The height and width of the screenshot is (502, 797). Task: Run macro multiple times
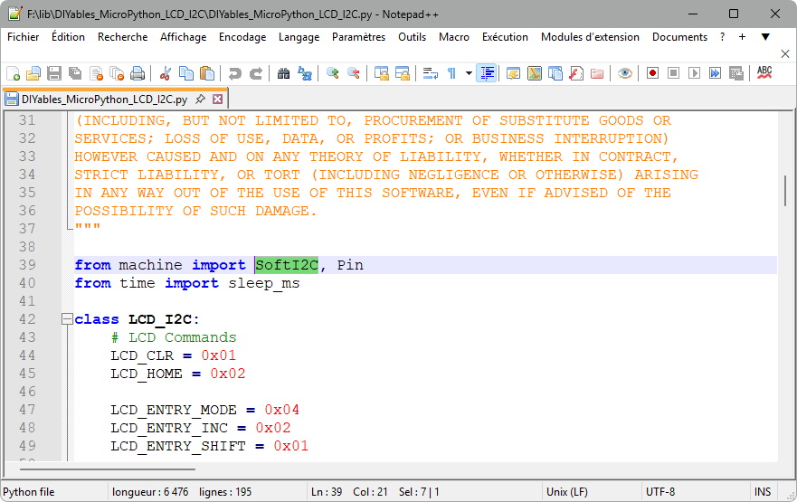716,73
